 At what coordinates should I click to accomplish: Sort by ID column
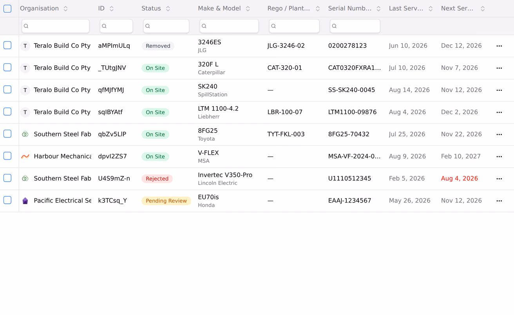tap(112, 9)
